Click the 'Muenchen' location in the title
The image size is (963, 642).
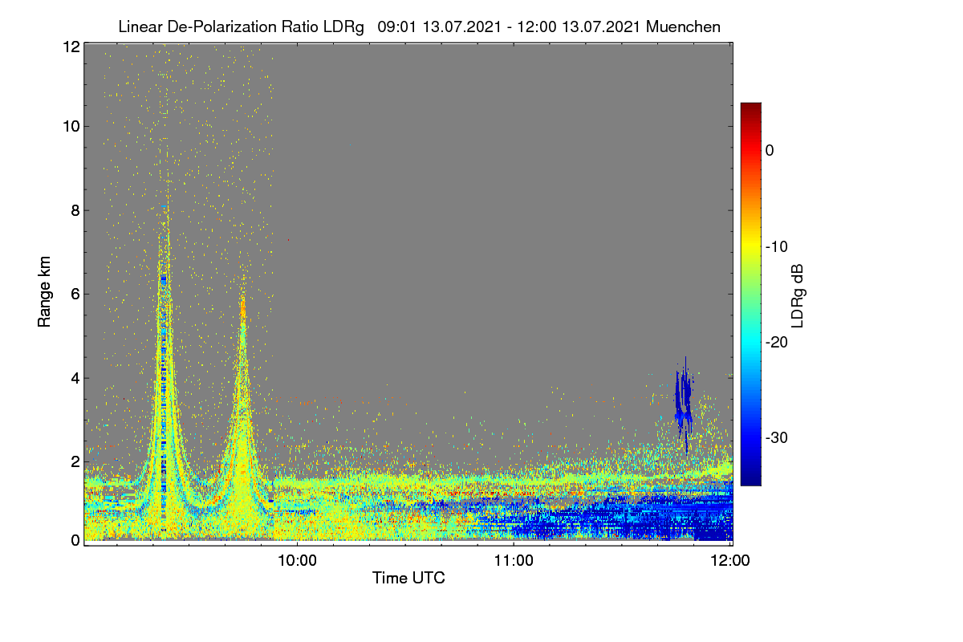pos(683,26)
